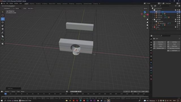The height and width of the screenshot is (102, 181).
Task: Collapse the FLIPFluids collection
Action: (x=153, y=20)
